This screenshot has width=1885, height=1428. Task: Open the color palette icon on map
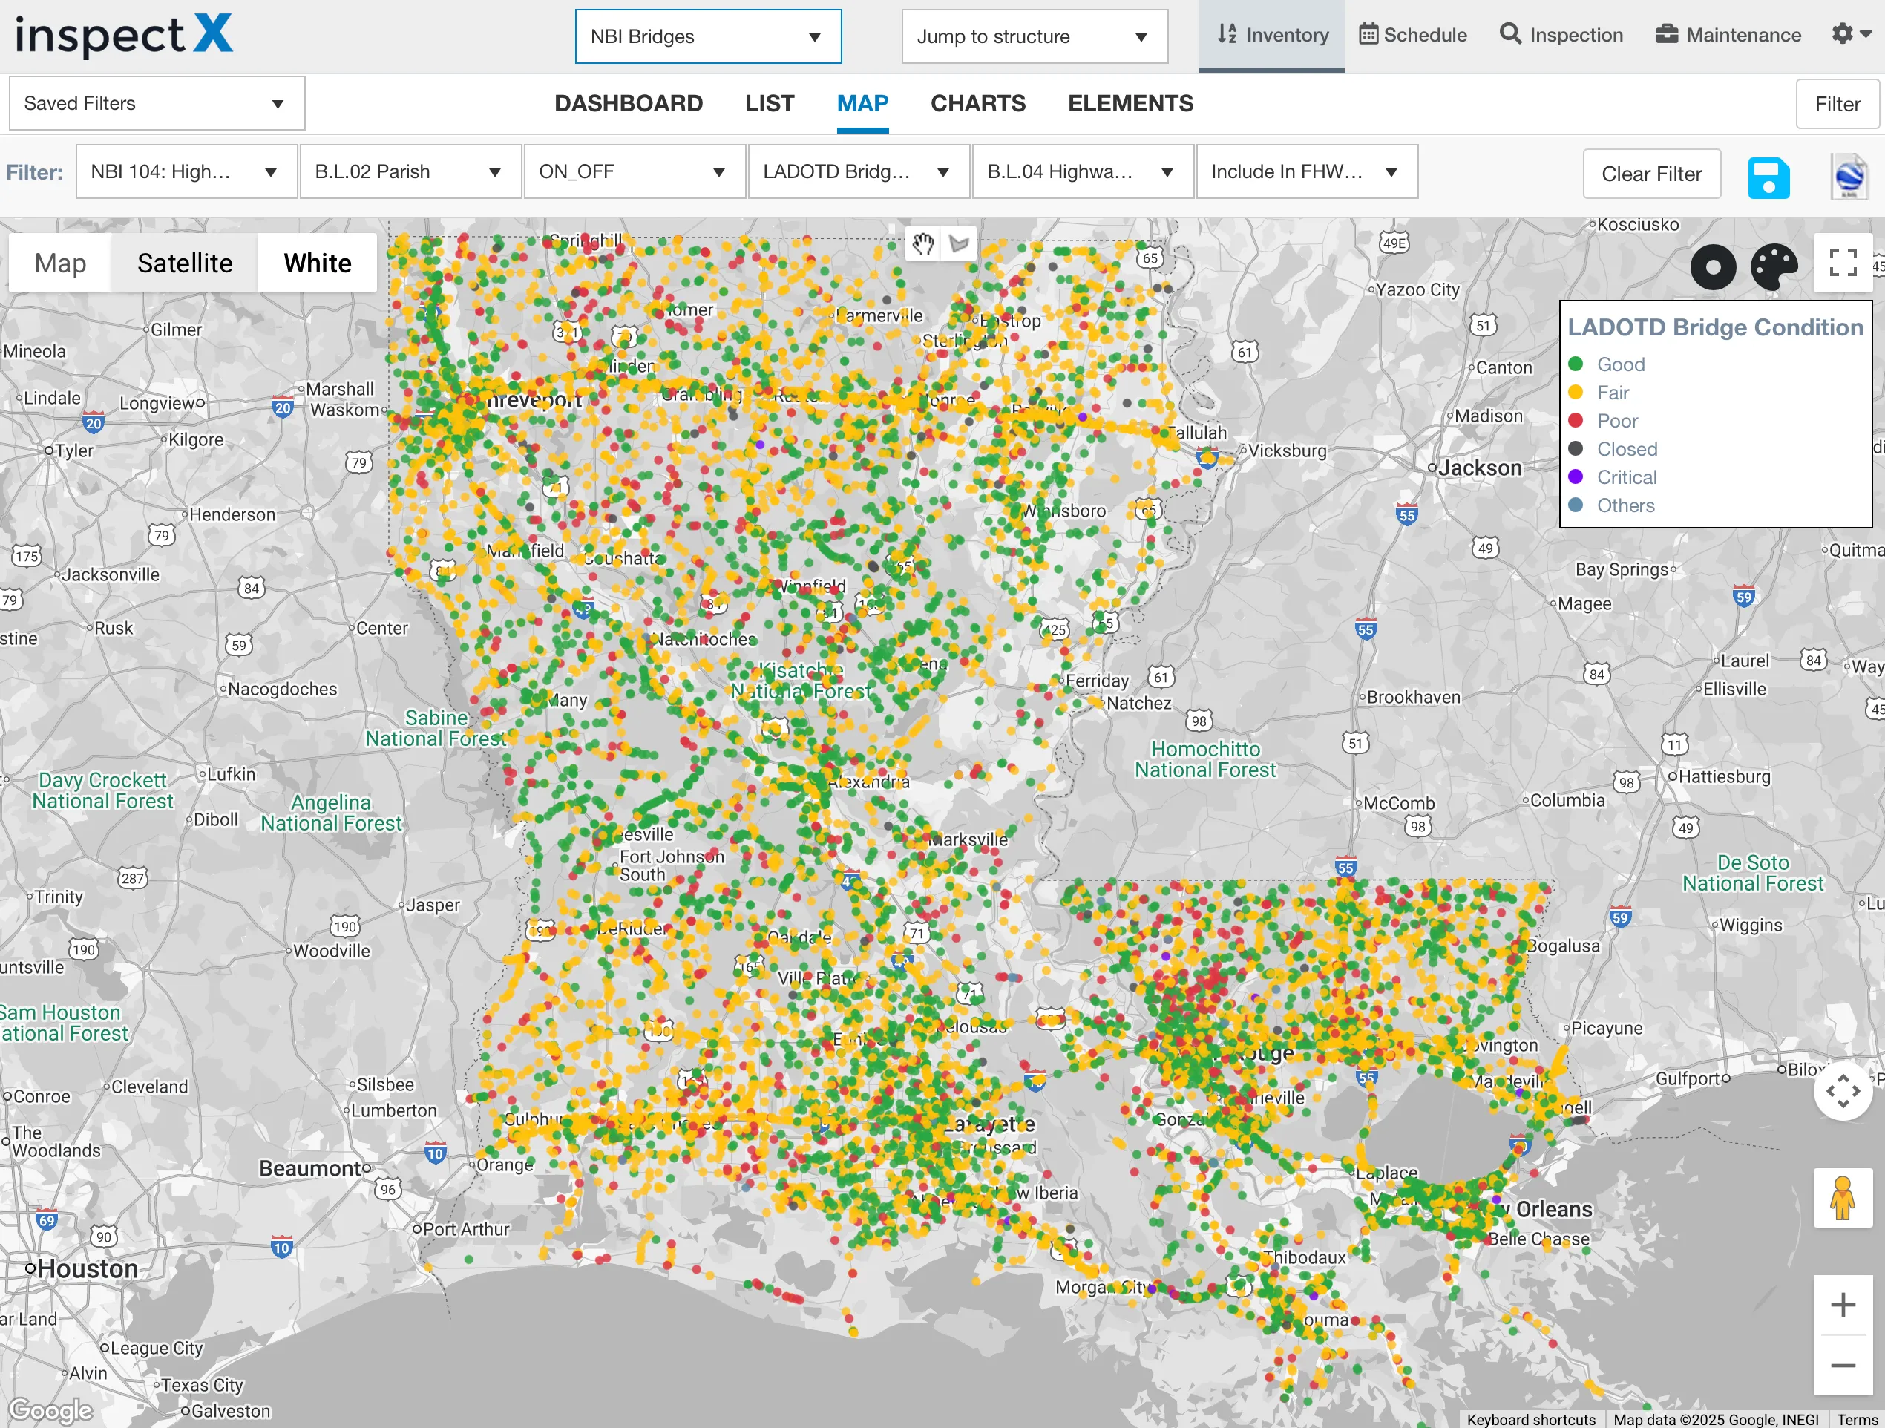click(1774, 266)
